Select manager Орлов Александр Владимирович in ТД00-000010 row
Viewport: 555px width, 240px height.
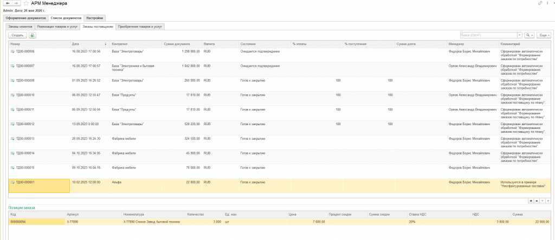[x=473, y=99]
